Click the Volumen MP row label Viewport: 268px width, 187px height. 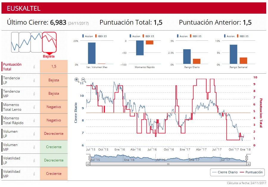click(x=10, y=147)
